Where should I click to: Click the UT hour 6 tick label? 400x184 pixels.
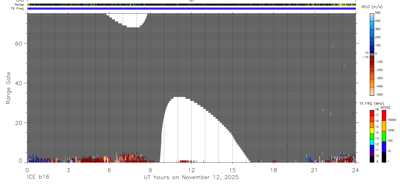[x=109, y=170]
